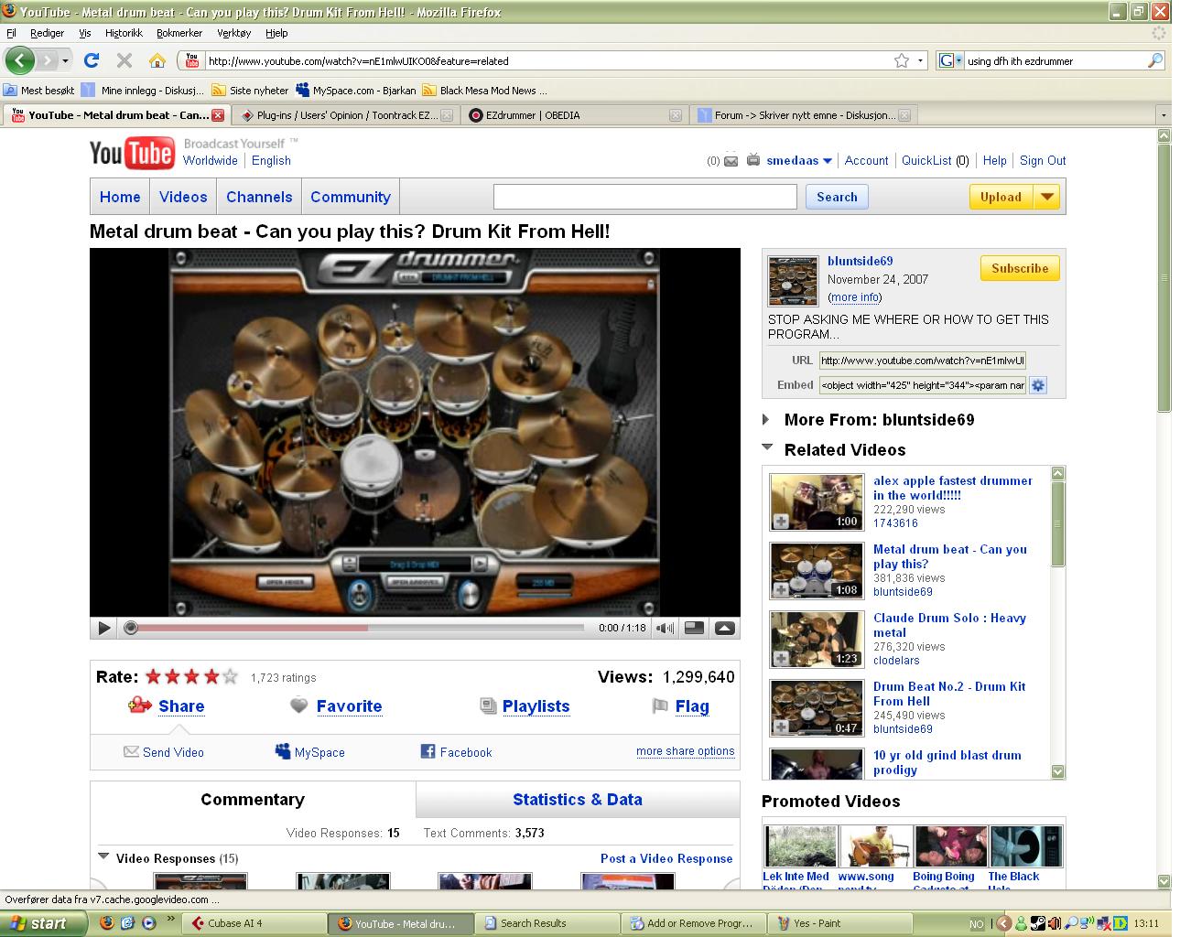Screen dimensions: 1180x937
Task: Click taskbar volume tray icon
Action: tap(1054, 923)
